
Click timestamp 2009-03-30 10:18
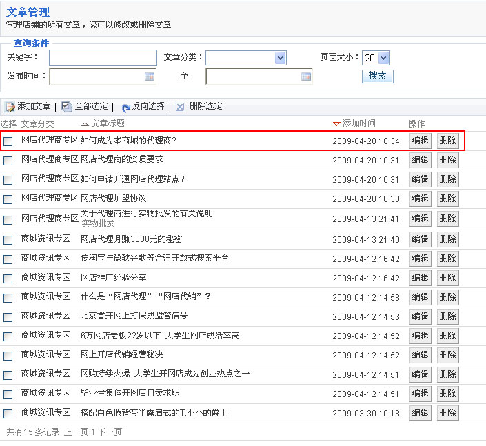click(x=366, y=414)
